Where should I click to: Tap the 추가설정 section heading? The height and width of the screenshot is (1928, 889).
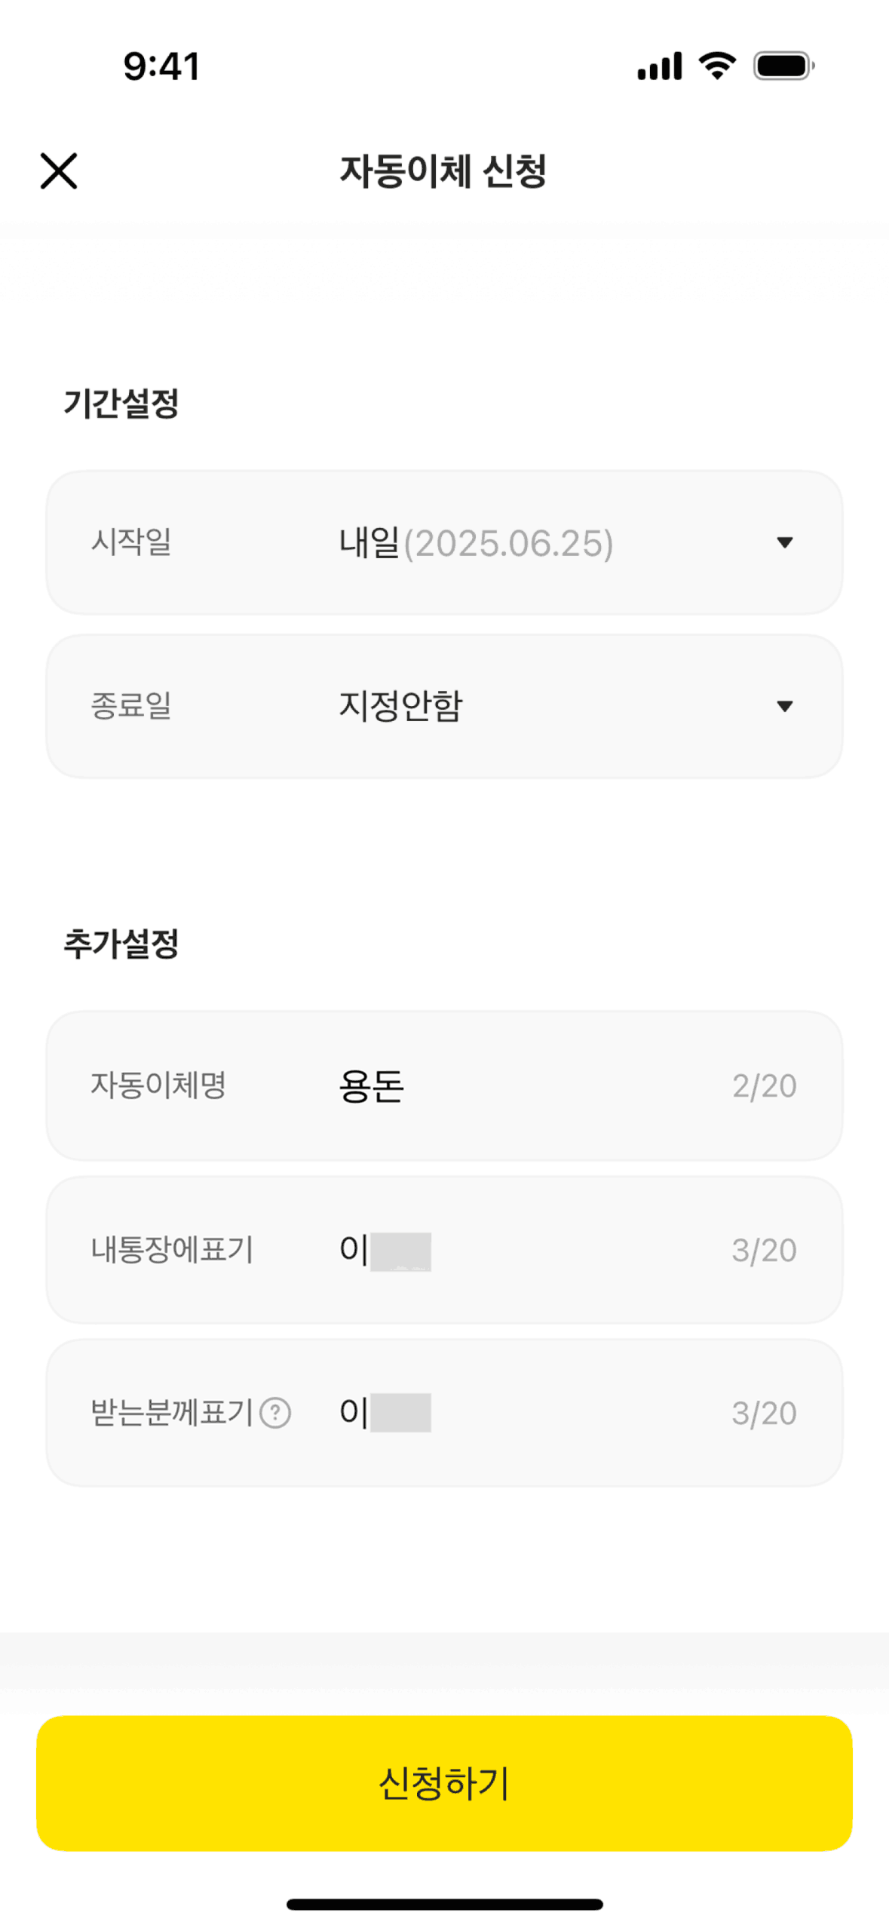pos(121,943)
